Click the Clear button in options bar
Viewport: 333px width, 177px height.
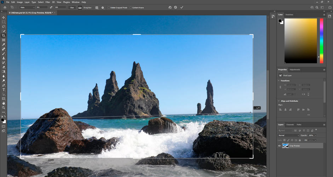click(72, 7)
